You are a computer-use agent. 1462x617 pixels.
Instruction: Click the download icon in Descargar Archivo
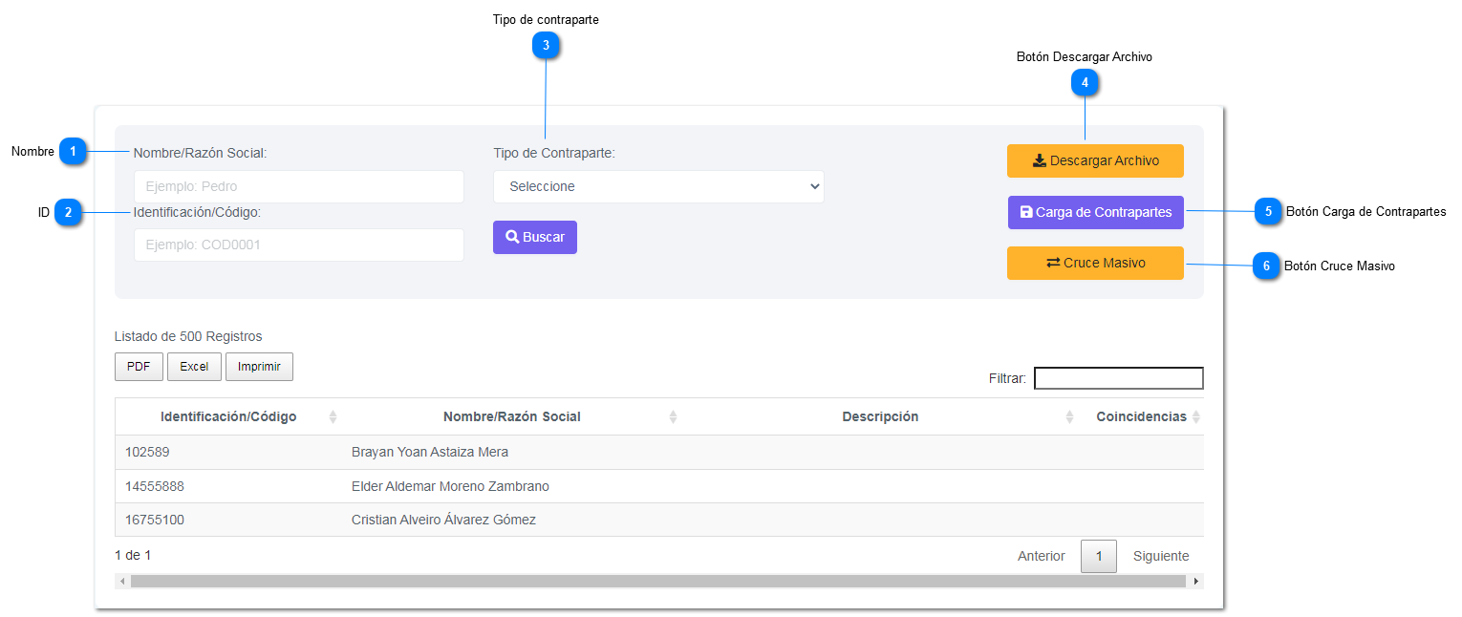pos(1039,161)
